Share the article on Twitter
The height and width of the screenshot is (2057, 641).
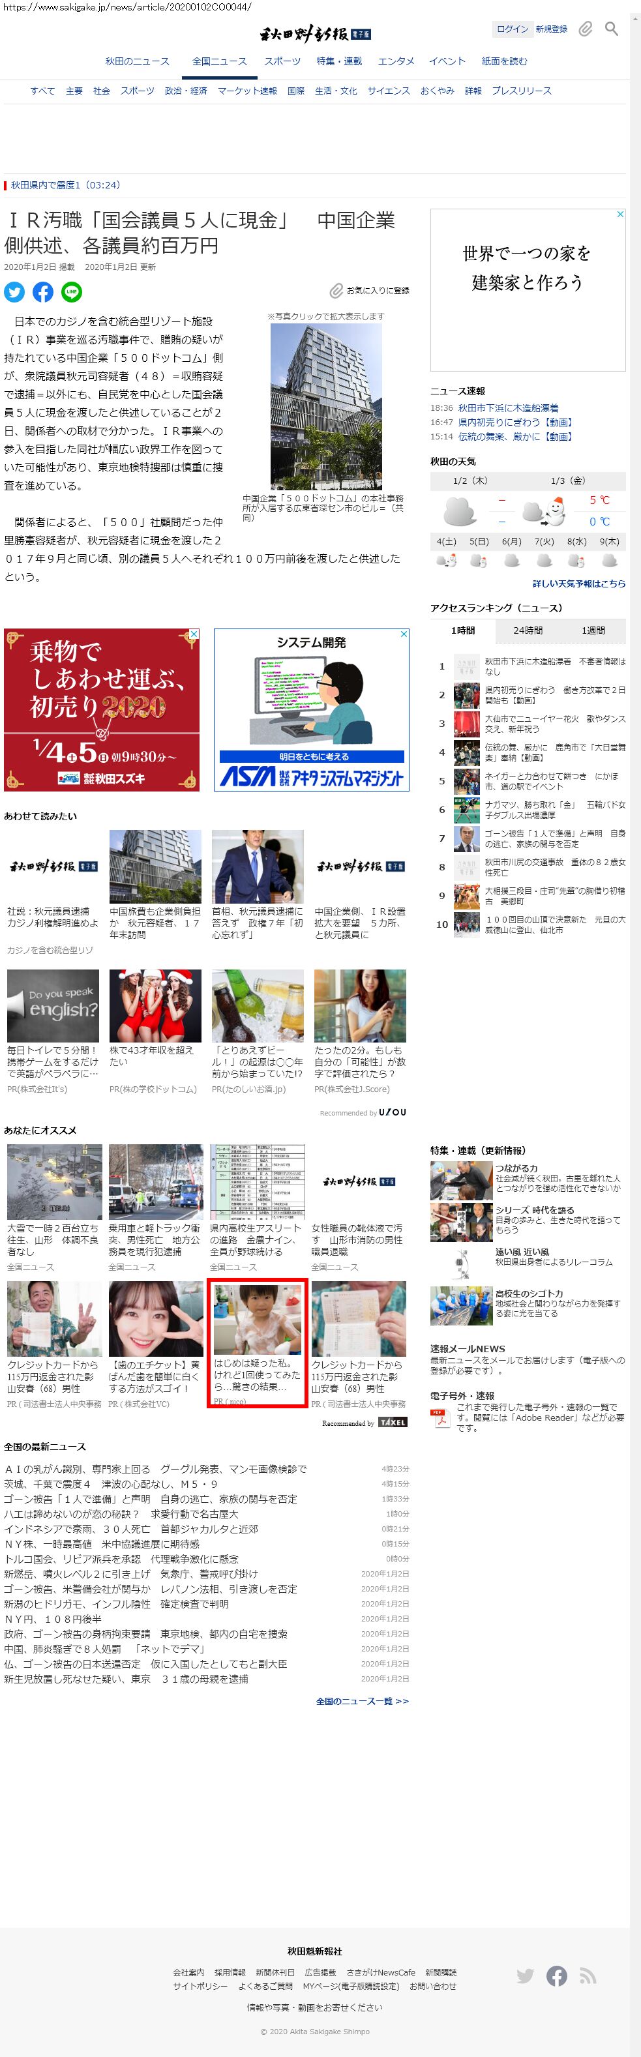[14, 292]
